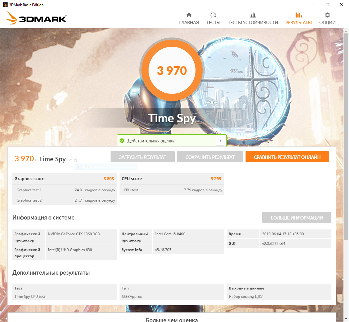This screenshot has height=322, width=349.
Task: Click Time Spy CPU test table cell
Action: pyautogui.click(x=65, y=296)
